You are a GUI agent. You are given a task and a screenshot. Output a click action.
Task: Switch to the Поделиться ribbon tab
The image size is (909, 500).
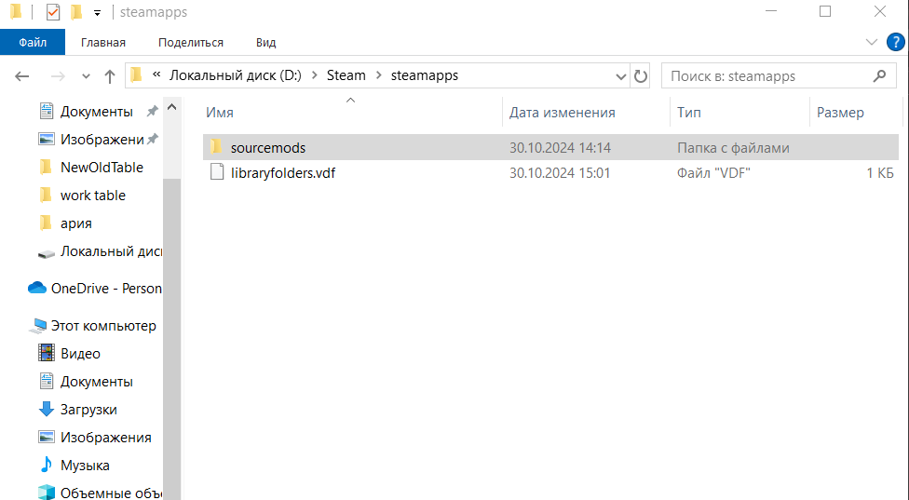click(191, 42)
